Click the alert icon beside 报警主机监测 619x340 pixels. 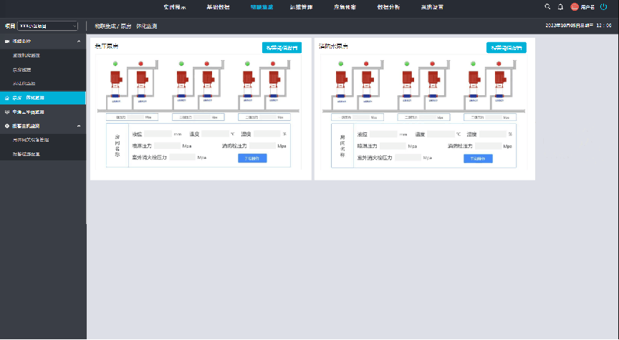coord(6,126)
